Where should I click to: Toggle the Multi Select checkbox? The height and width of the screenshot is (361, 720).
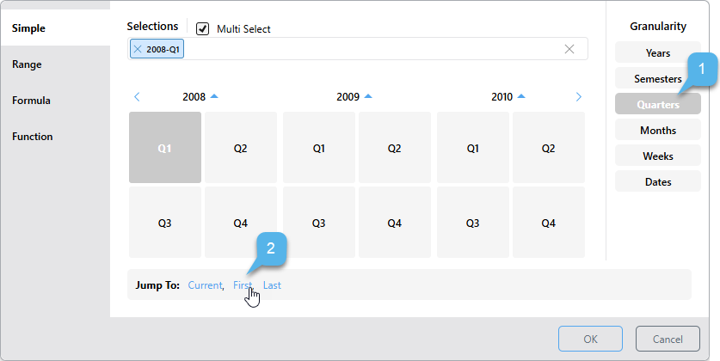[x=203, y=28]
